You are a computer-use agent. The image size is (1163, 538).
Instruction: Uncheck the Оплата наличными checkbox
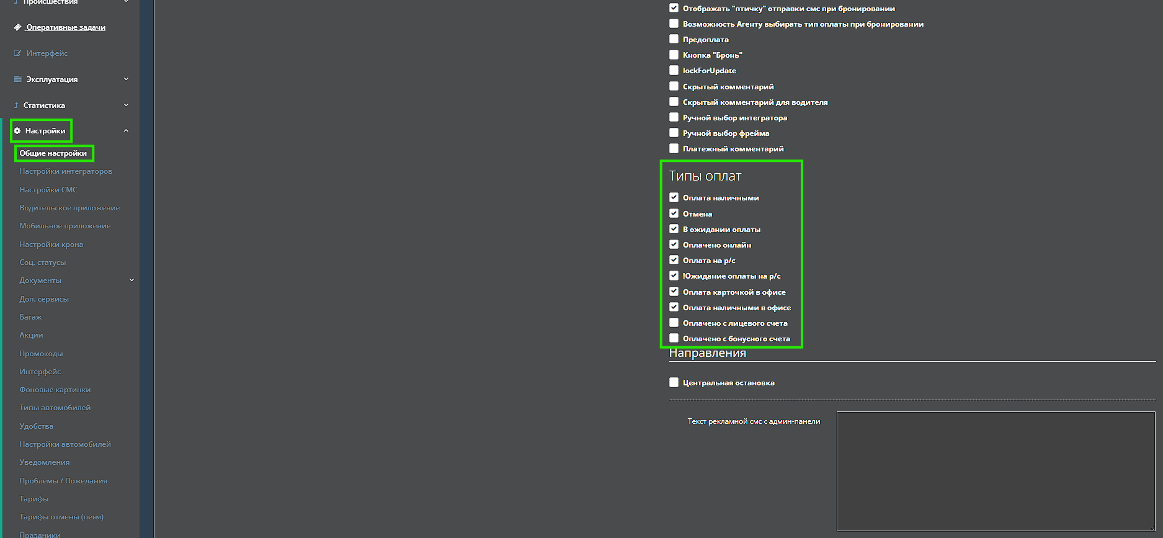[x=674, y=197]
